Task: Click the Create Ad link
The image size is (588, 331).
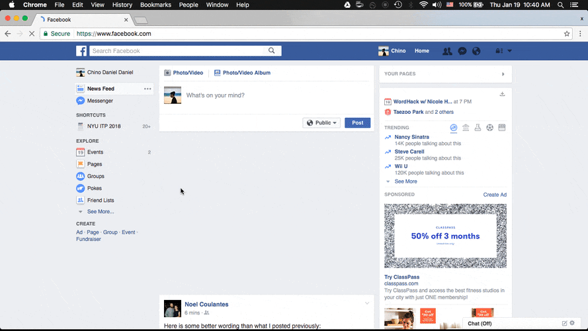Action: pyautogui.click(x=495, y=195)
